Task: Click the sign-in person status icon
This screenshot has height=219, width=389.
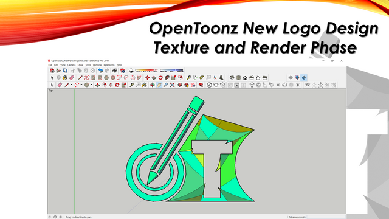Action: [x=61, y=217]
